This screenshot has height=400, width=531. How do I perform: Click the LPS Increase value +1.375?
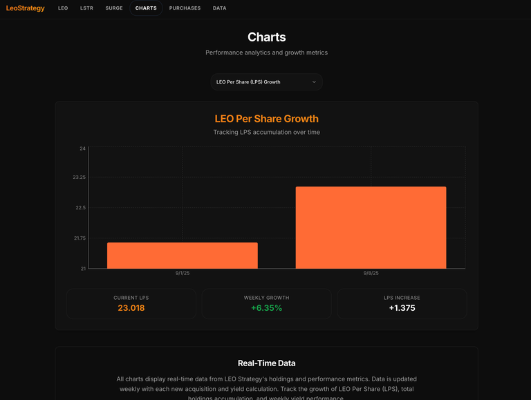tap(402, 308)
